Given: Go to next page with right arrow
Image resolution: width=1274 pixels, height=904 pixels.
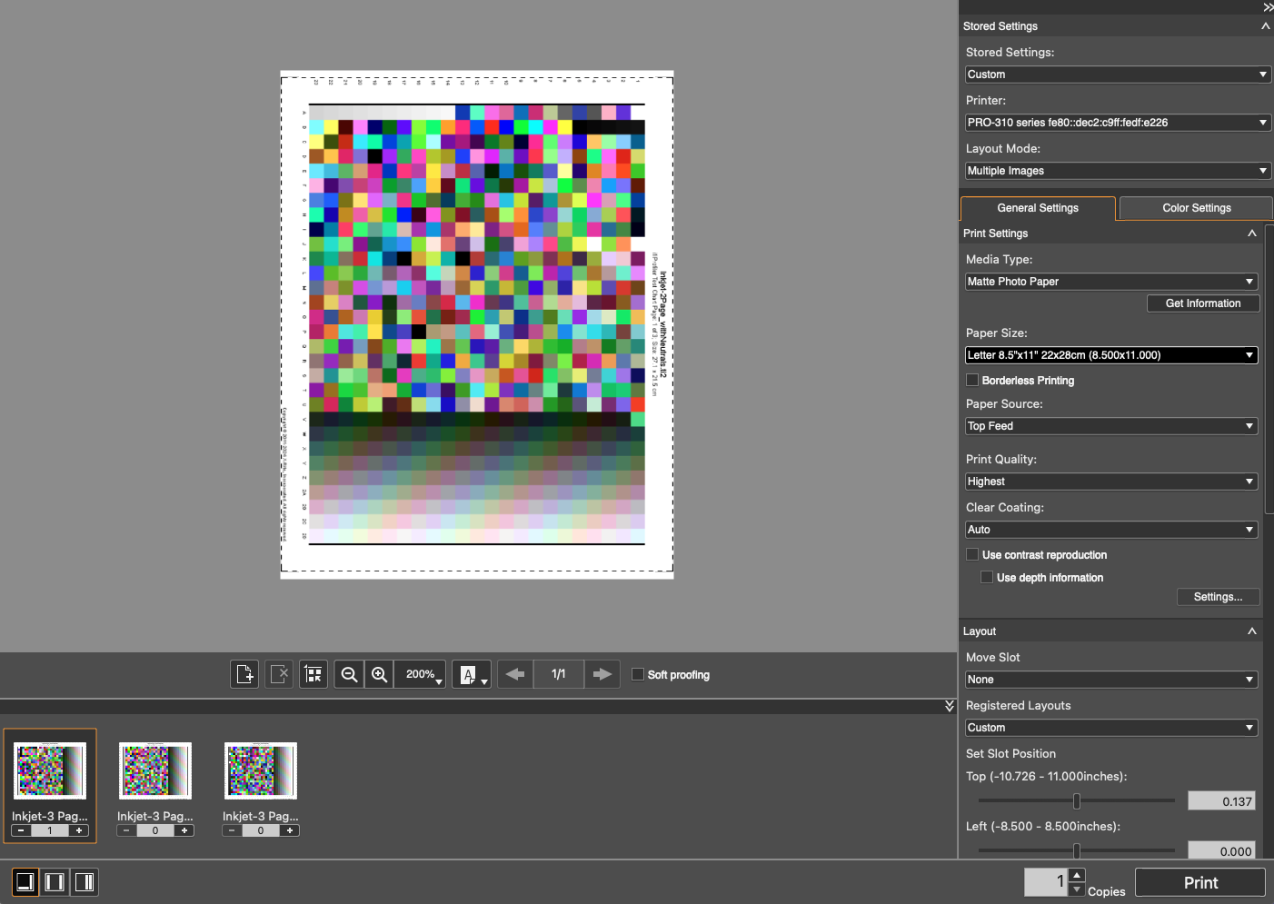Looking at the screenshot, I should click(x=602, y=674).
